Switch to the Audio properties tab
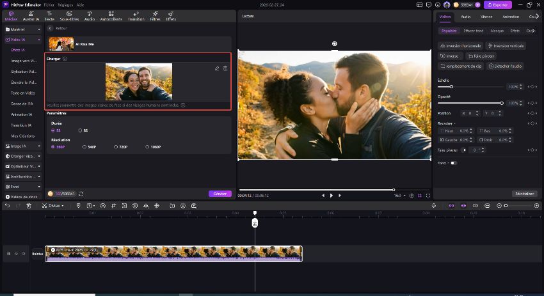The width and height of the screenshot is (544, 296). [x=465, y=17]
